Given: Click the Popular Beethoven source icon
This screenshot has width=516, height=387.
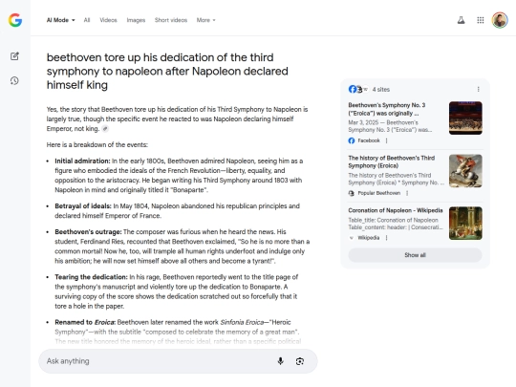Looking at the screenshot, I should click(x=351, y=193).
